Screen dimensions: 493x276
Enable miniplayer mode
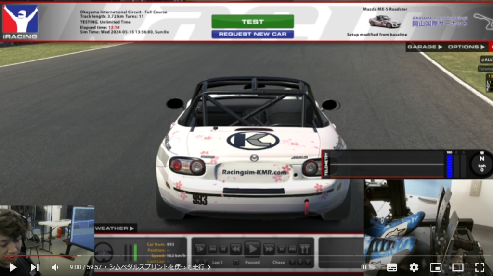(436, 267)
